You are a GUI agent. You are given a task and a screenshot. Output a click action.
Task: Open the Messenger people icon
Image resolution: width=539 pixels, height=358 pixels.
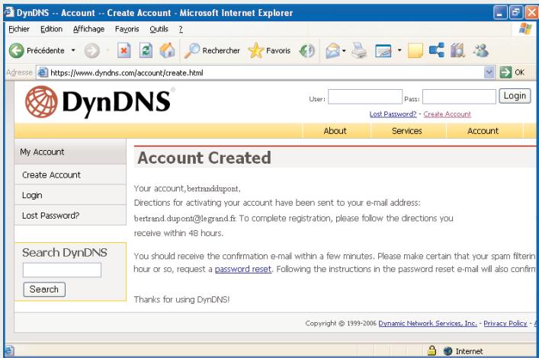pos(480,50)
